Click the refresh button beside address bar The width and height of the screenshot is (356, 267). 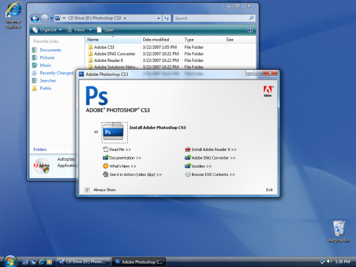(166, 18)
